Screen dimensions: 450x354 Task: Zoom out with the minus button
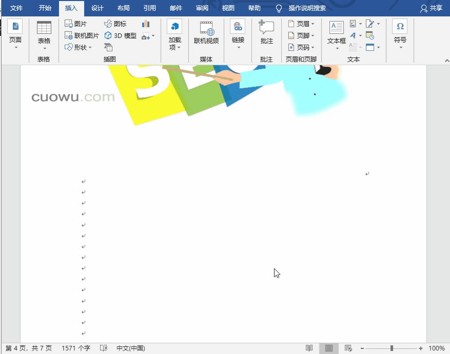coord(362,348)
